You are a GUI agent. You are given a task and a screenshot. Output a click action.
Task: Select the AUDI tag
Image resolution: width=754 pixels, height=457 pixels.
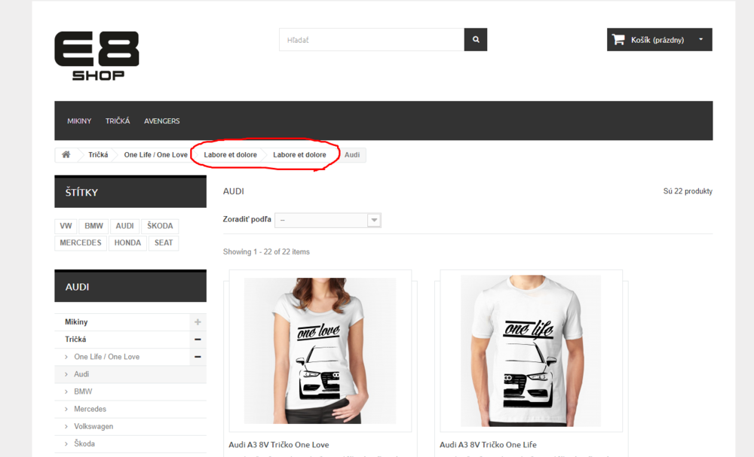(124, 226)
